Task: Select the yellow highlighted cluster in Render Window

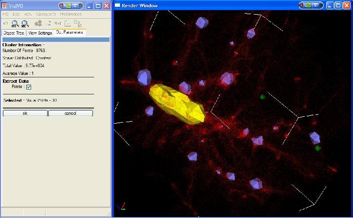Action: (x=177, y=104)
